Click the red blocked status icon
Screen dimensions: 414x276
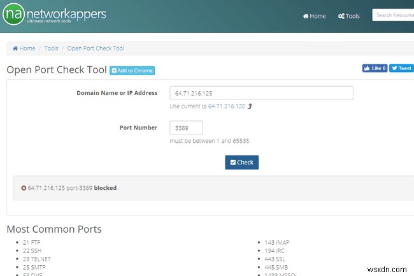pyautogui.click(x=24, y=188)
